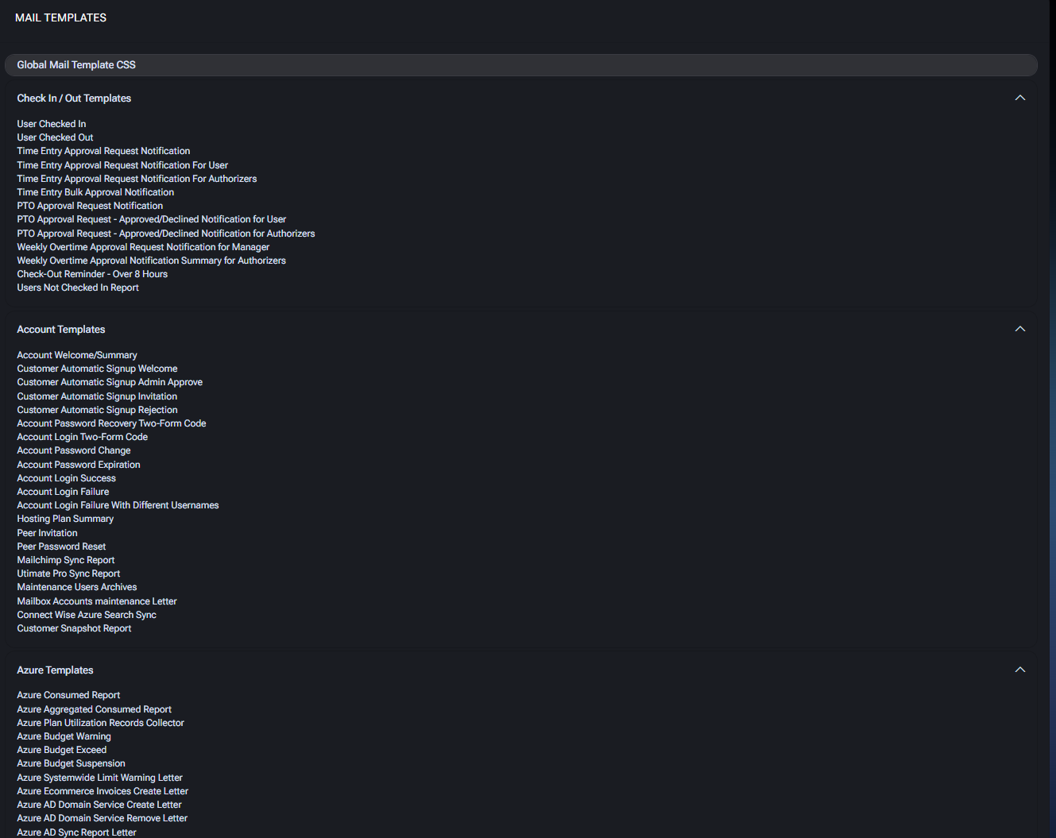
Task: Open the User Checked Out template
Action: coord(55,137)
